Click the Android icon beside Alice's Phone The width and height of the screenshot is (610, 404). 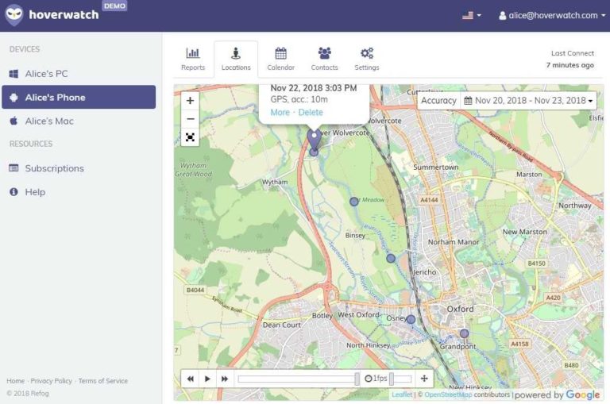tap(14, 97)
